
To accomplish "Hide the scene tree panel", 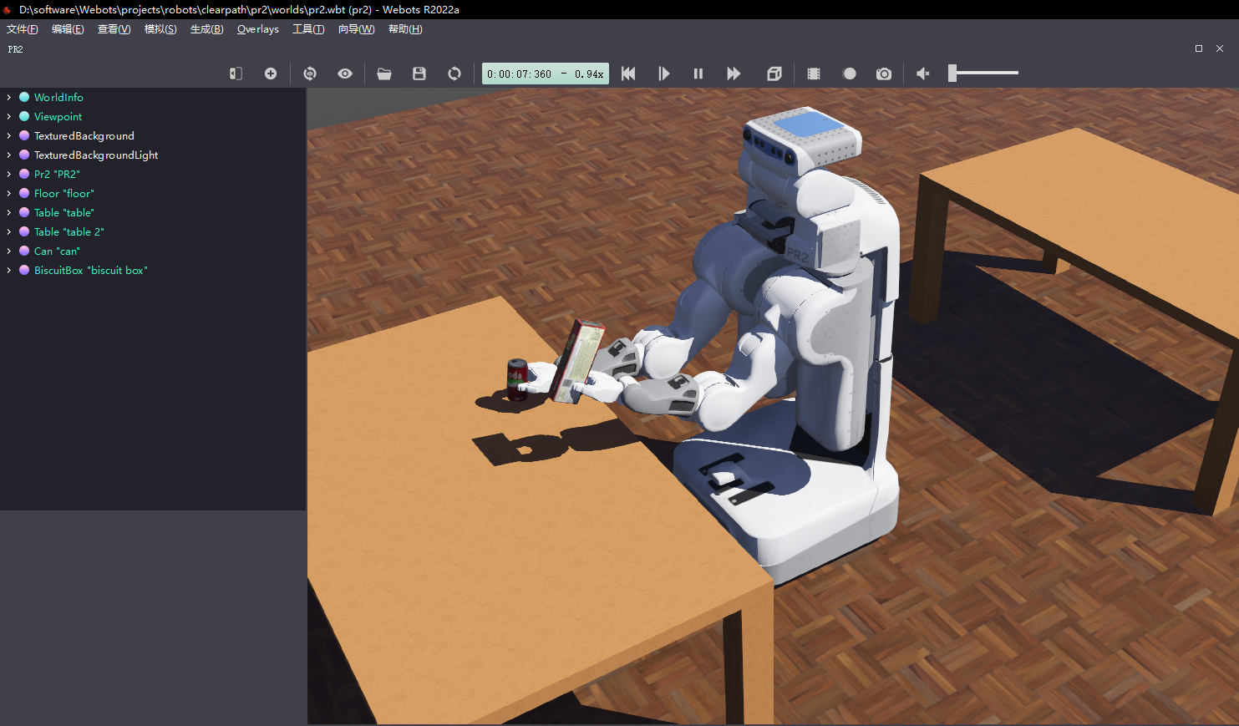I will tap(235, 74).
